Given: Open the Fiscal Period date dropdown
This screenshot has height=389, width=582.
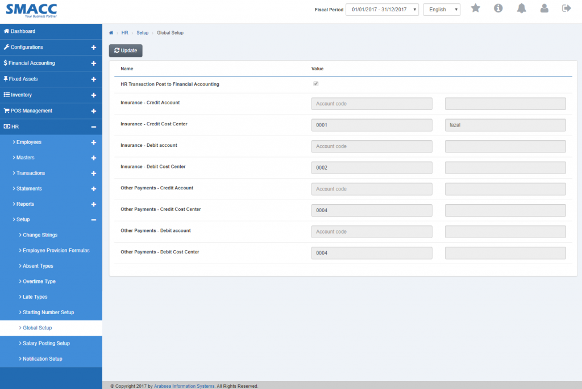Looking at the screenshot, I should pos(382,9).
